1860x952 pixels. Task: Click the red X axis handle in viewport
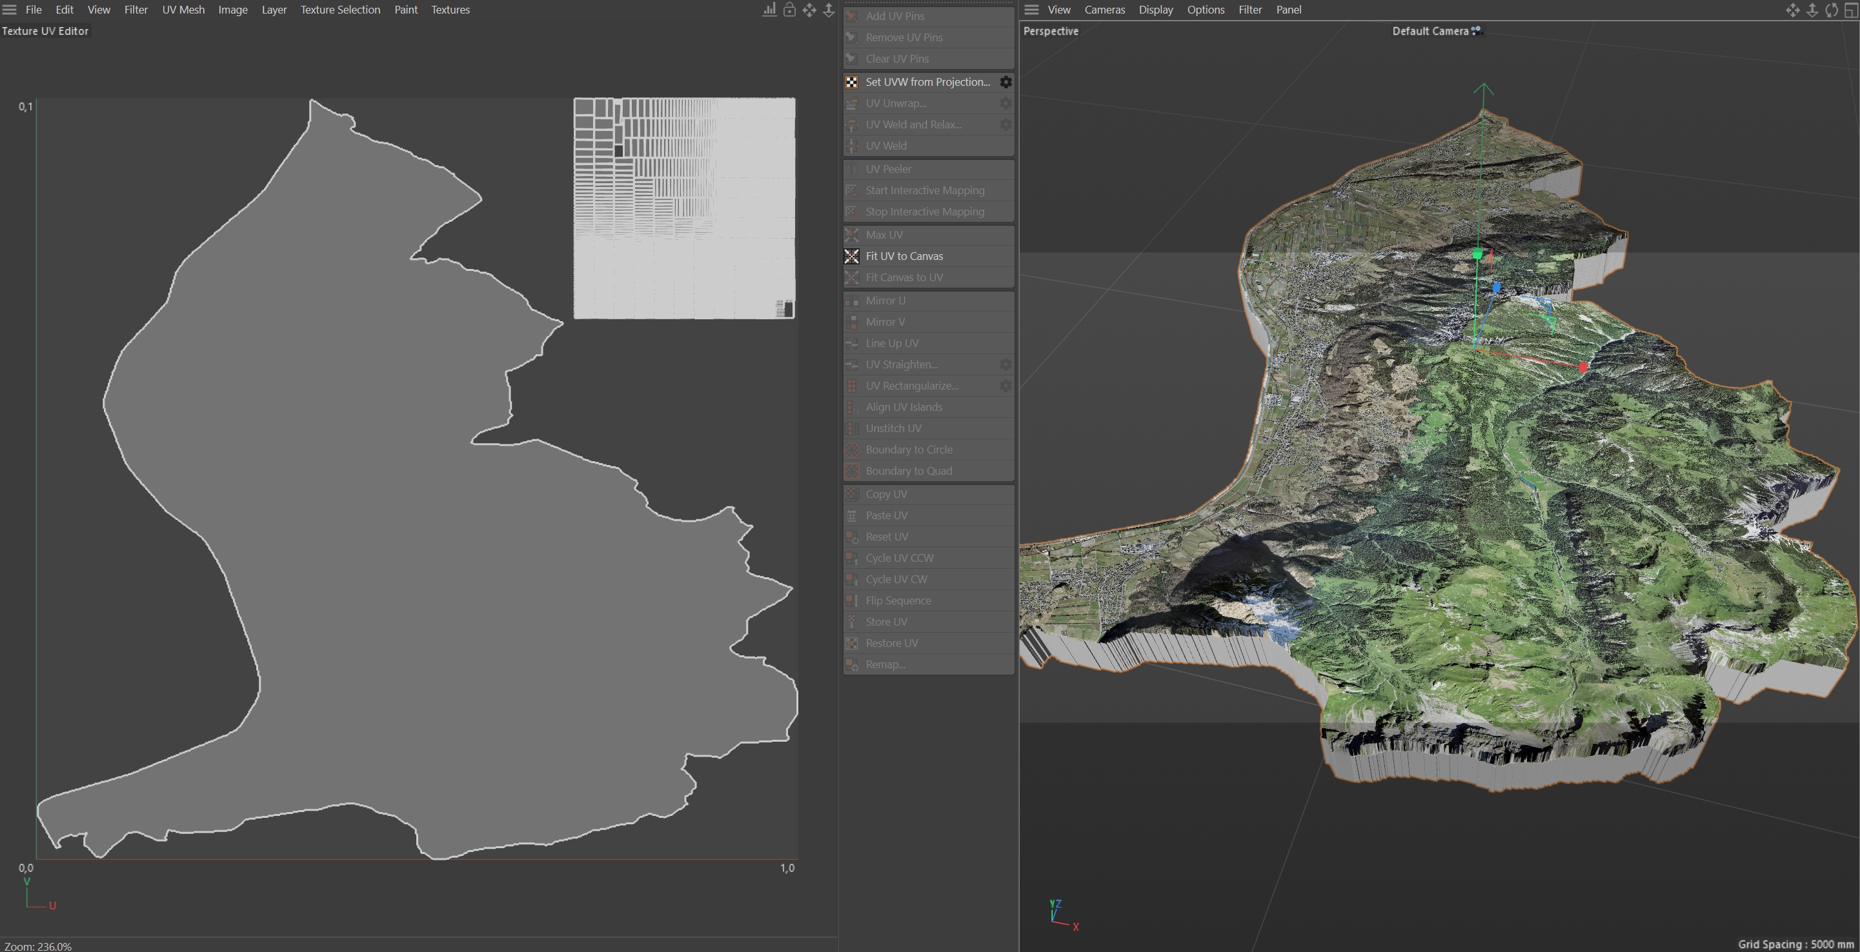tap(1582, 368)
